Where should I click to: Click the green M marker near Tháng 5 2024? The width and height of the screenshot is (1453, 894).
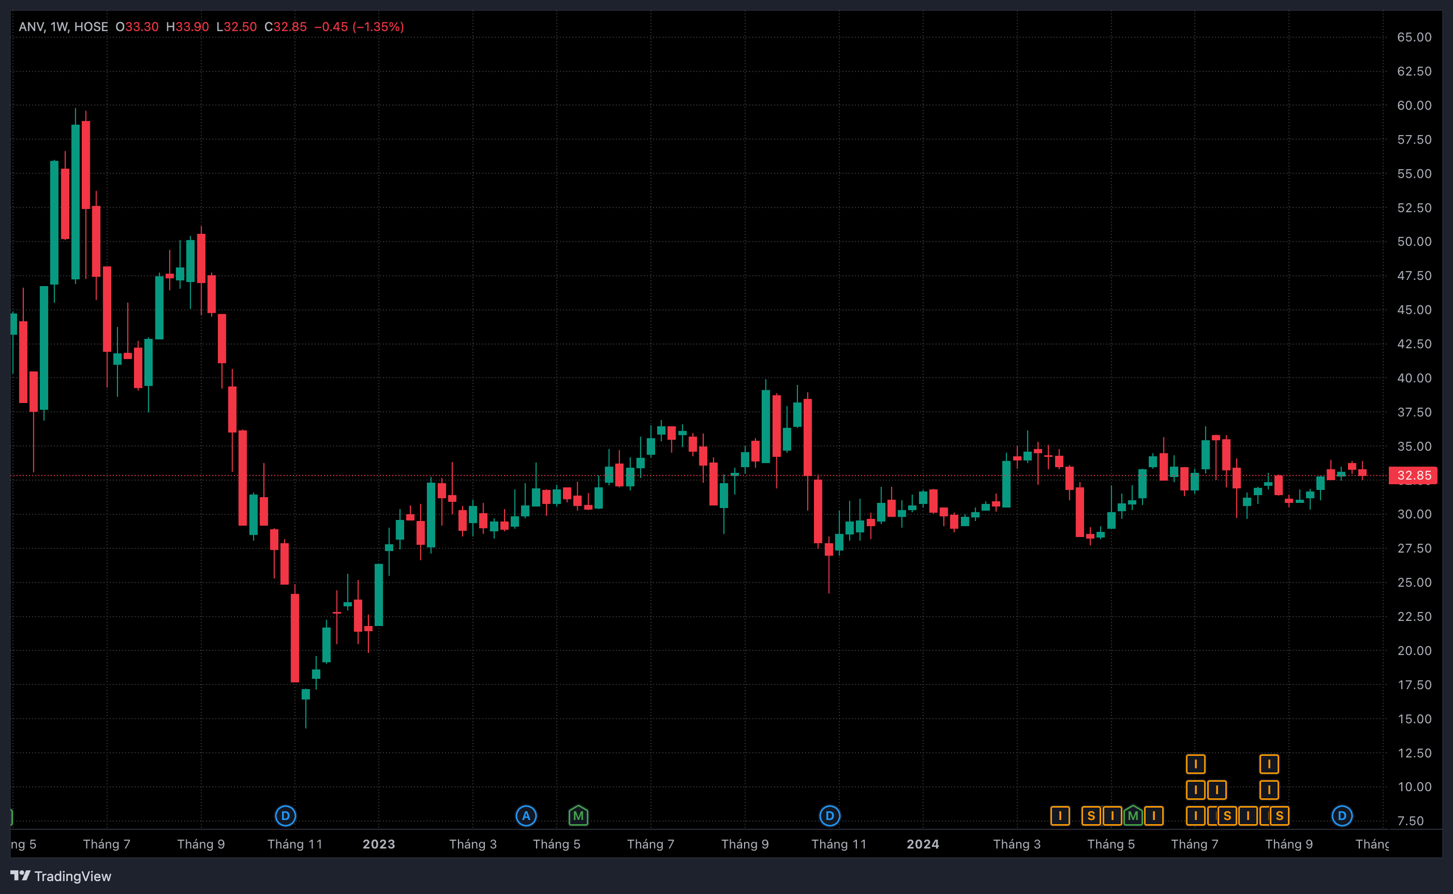point(1133,816)
